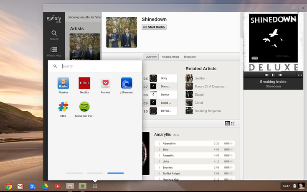Open the Chrome Web Store shelf icon

coord(70,186)
